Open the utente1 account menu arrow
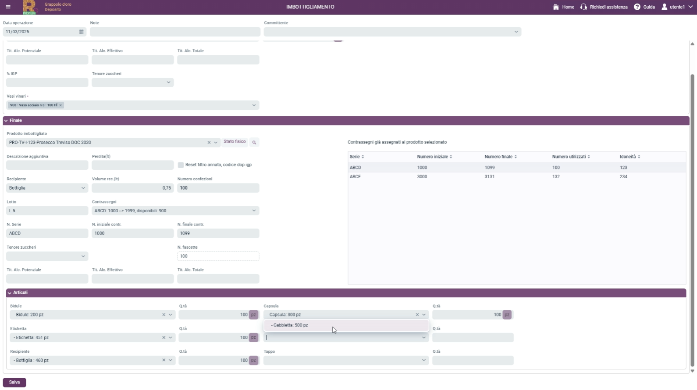697x390 pixels. click(690, 7)
